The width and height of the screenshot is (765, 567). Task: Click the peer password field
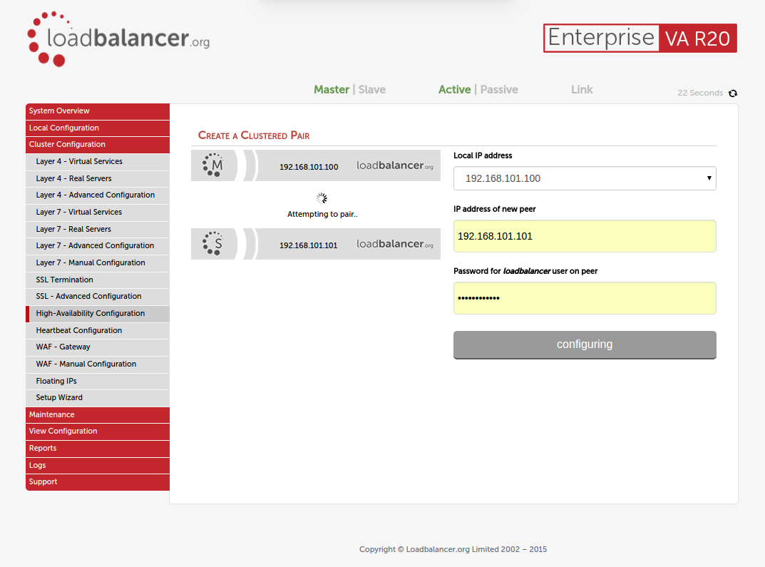pos(585,298)
